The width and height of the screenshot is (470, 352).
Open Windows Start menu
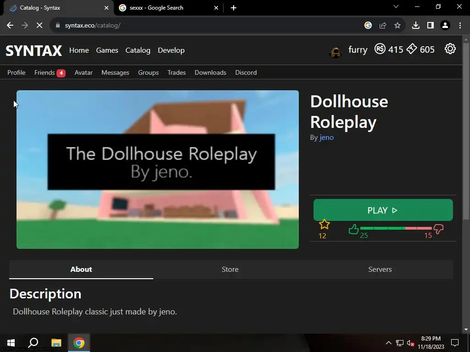[11, 343]
